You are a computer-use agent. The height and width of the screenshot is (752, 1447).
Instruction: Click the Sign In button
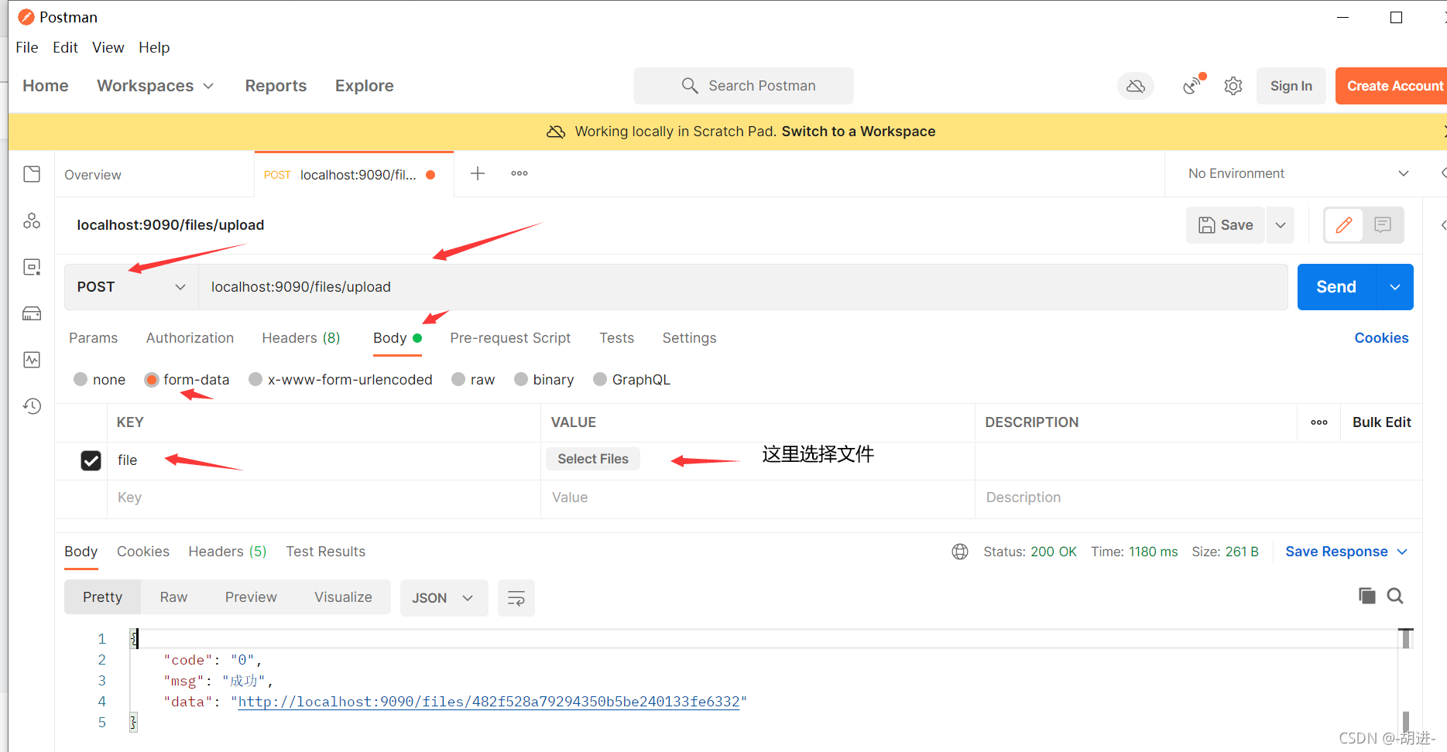point(1291,86)
